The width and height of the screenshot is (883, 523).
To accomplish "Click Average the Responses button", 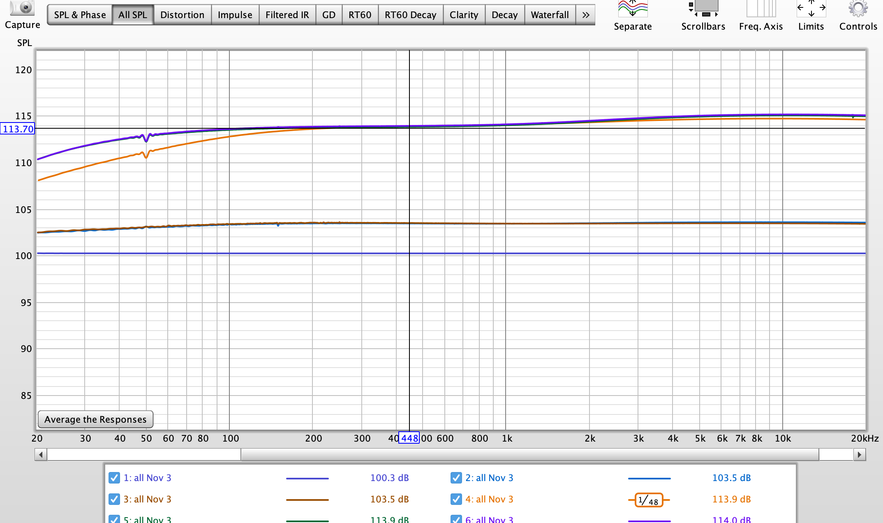I will click(95, 419).
